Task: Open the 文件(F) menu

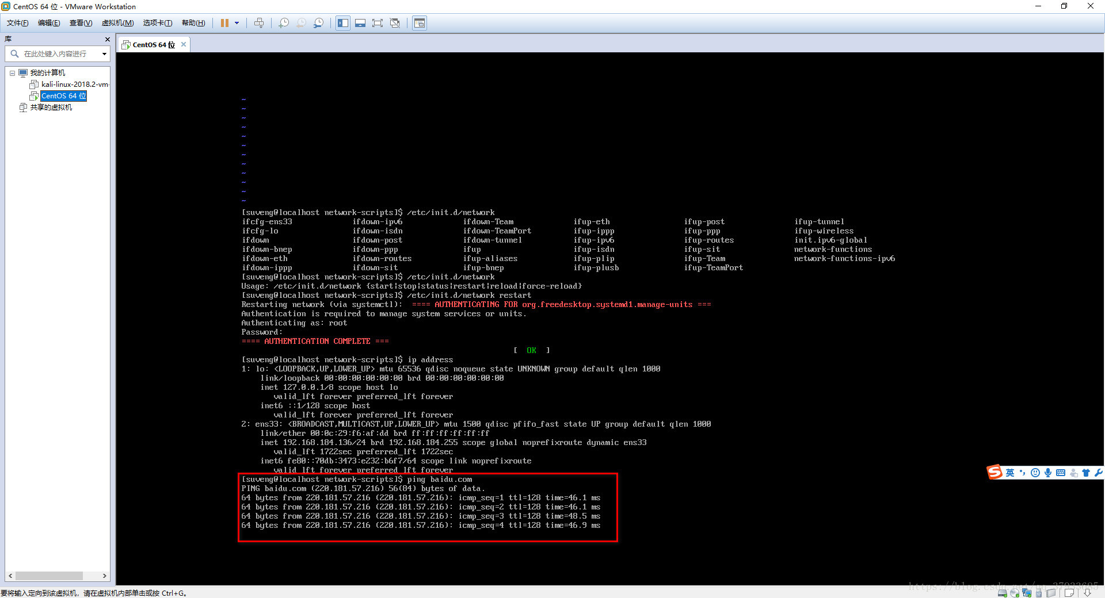Action: 17,23
